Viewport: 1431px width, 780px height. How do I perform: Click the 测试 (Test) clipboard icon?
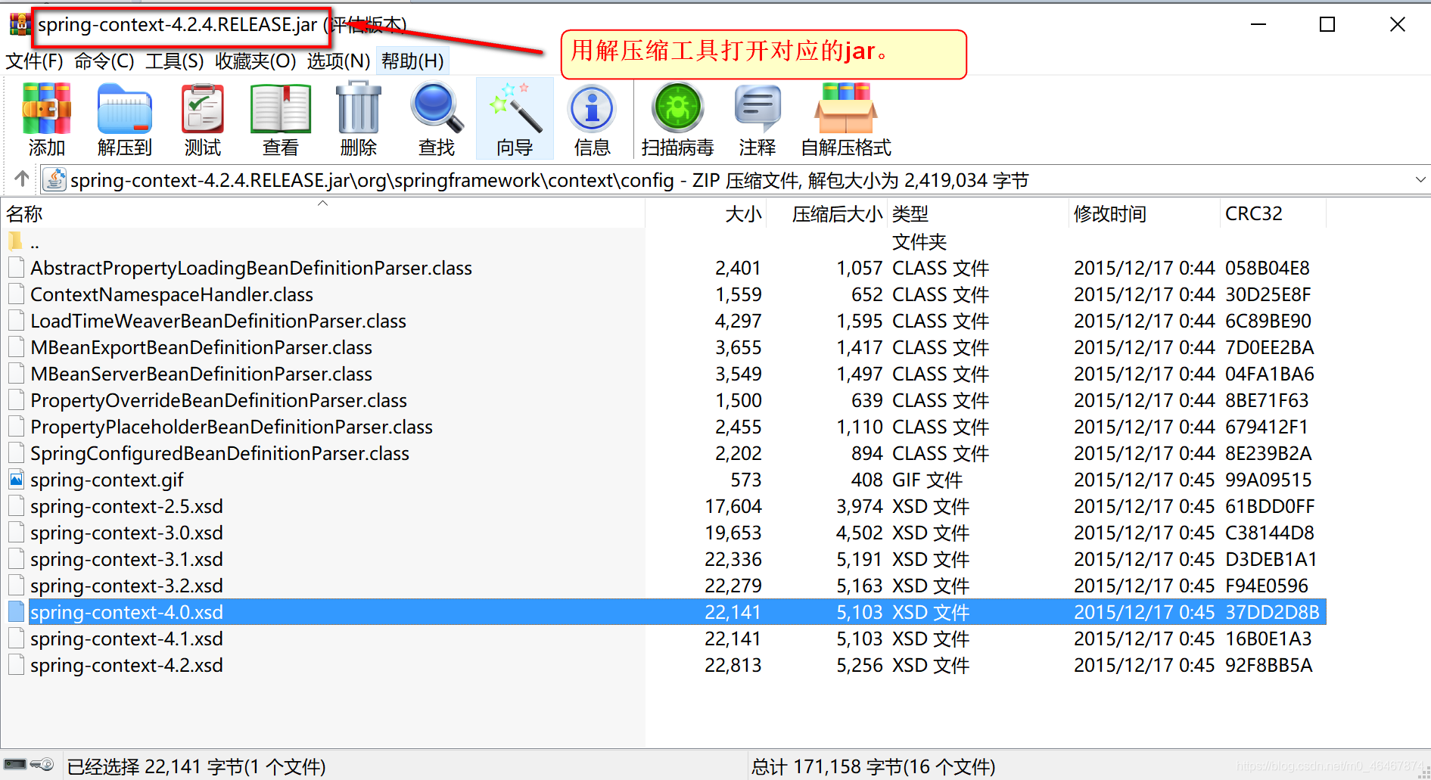tap(203, 110)
